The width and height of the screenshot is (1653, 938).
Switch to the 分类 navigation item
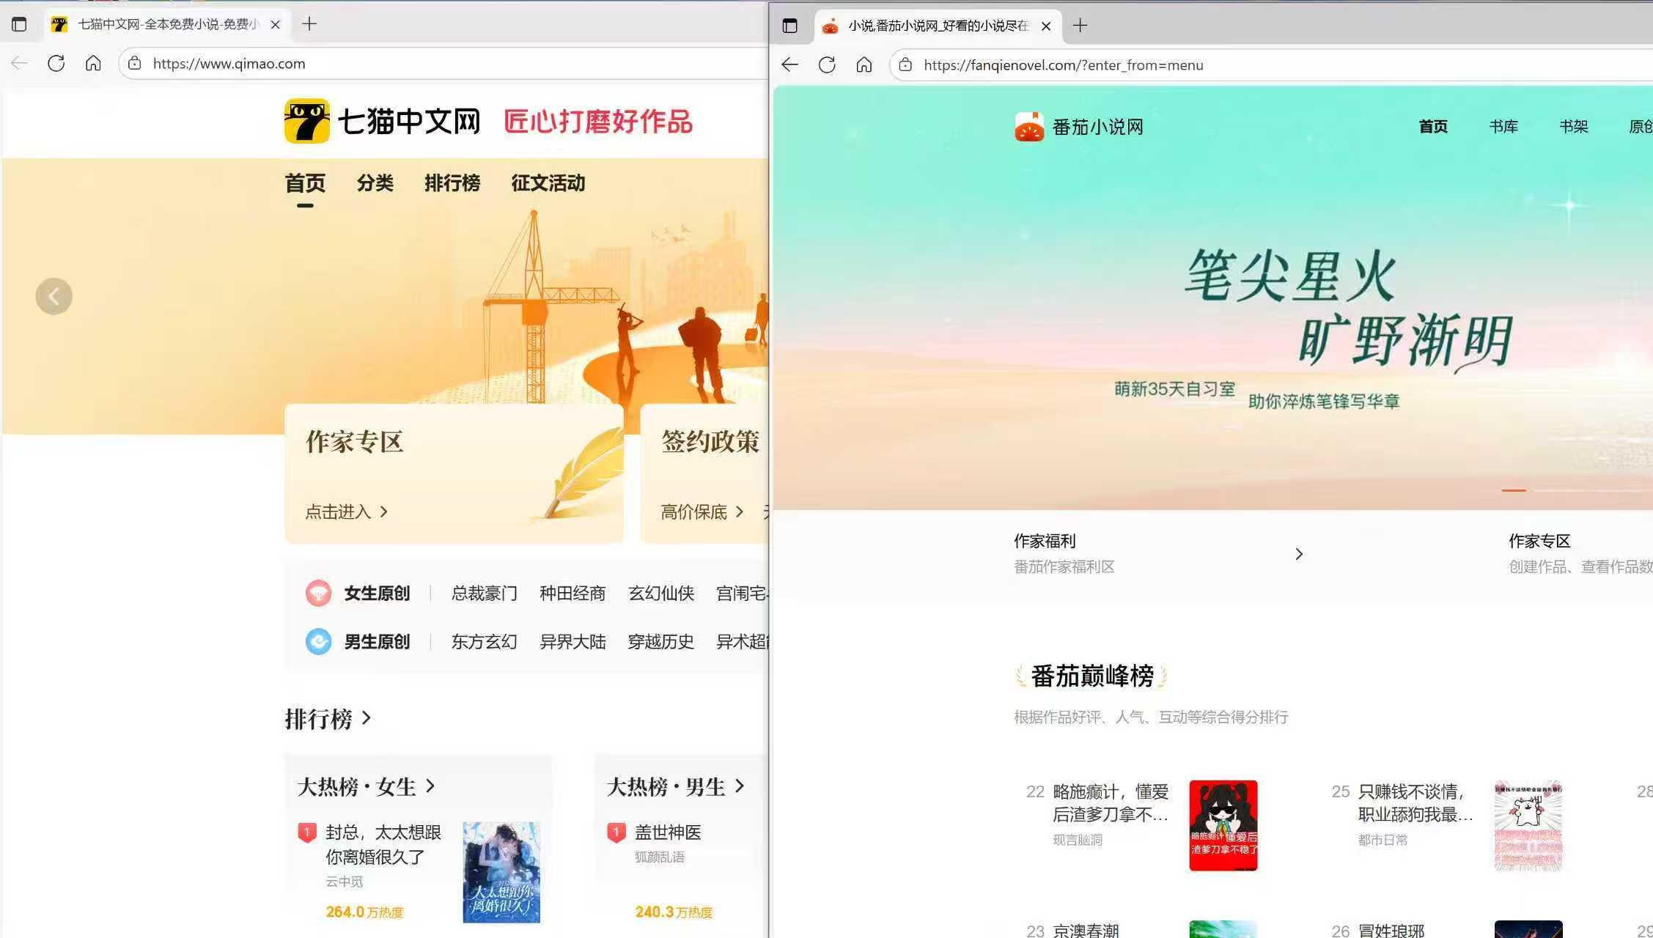click(x=375, y=183)
